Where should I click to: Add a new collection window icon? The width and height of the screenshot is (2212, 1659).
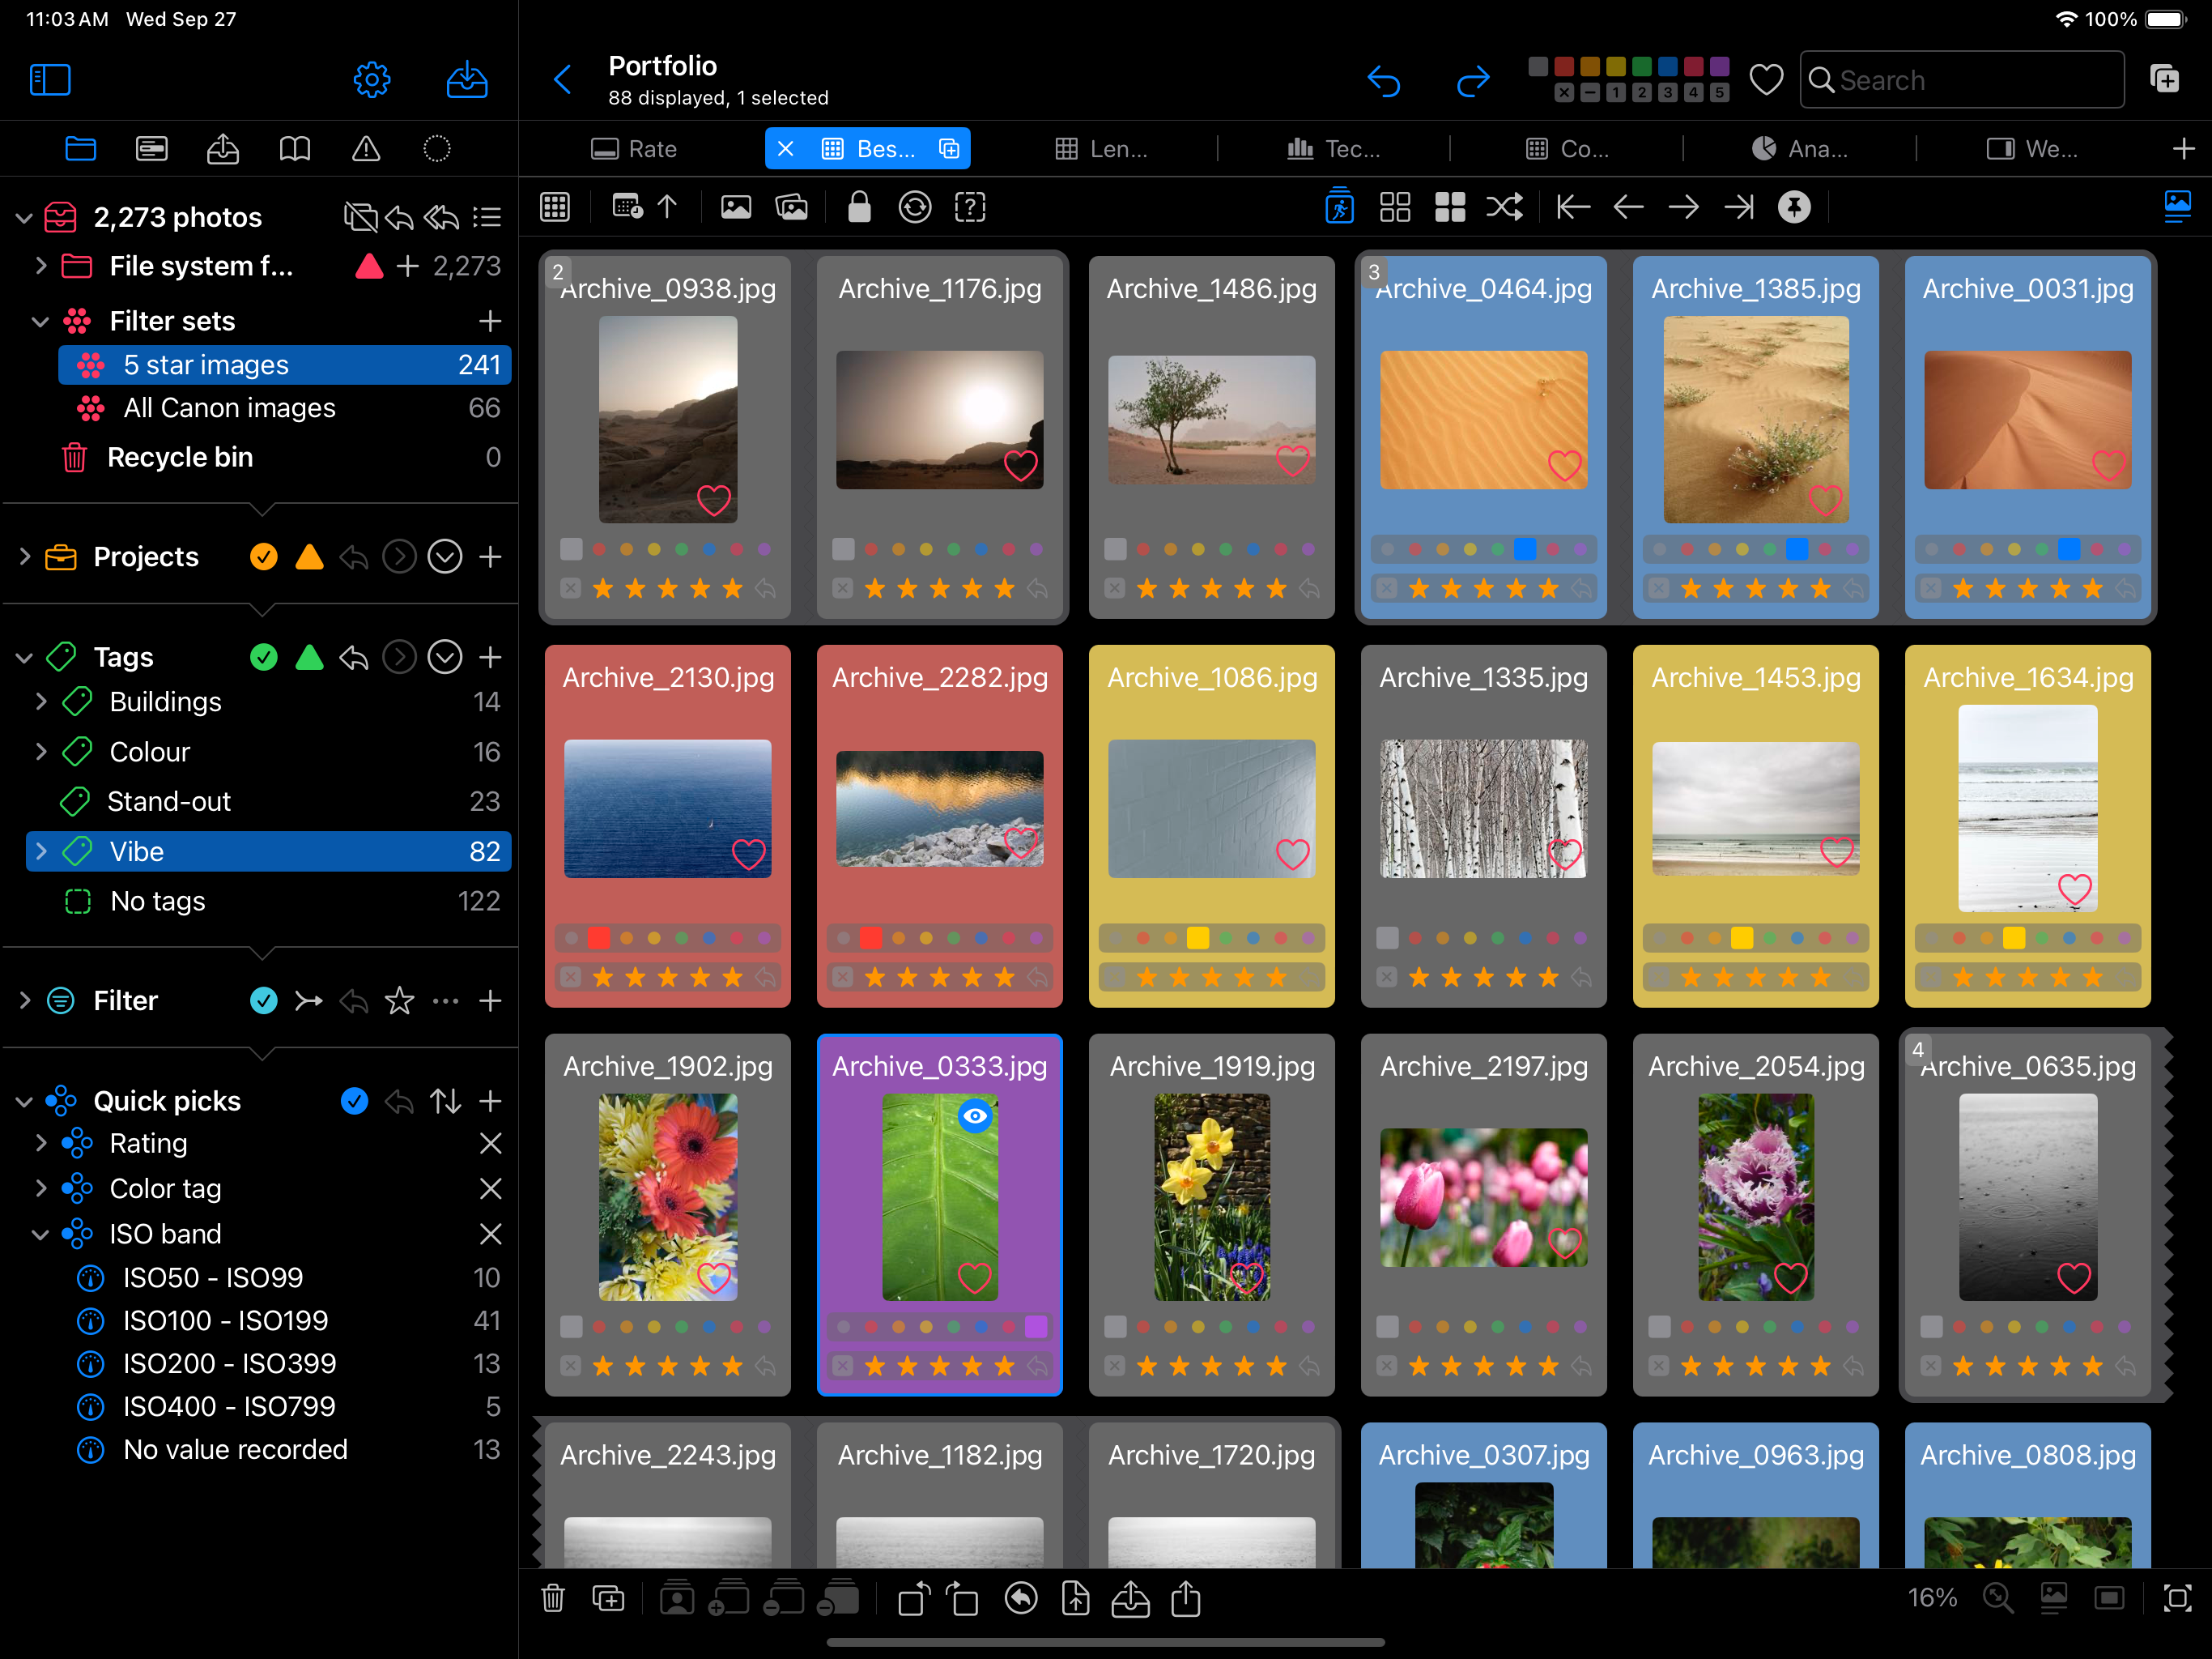pos(2165,79)
